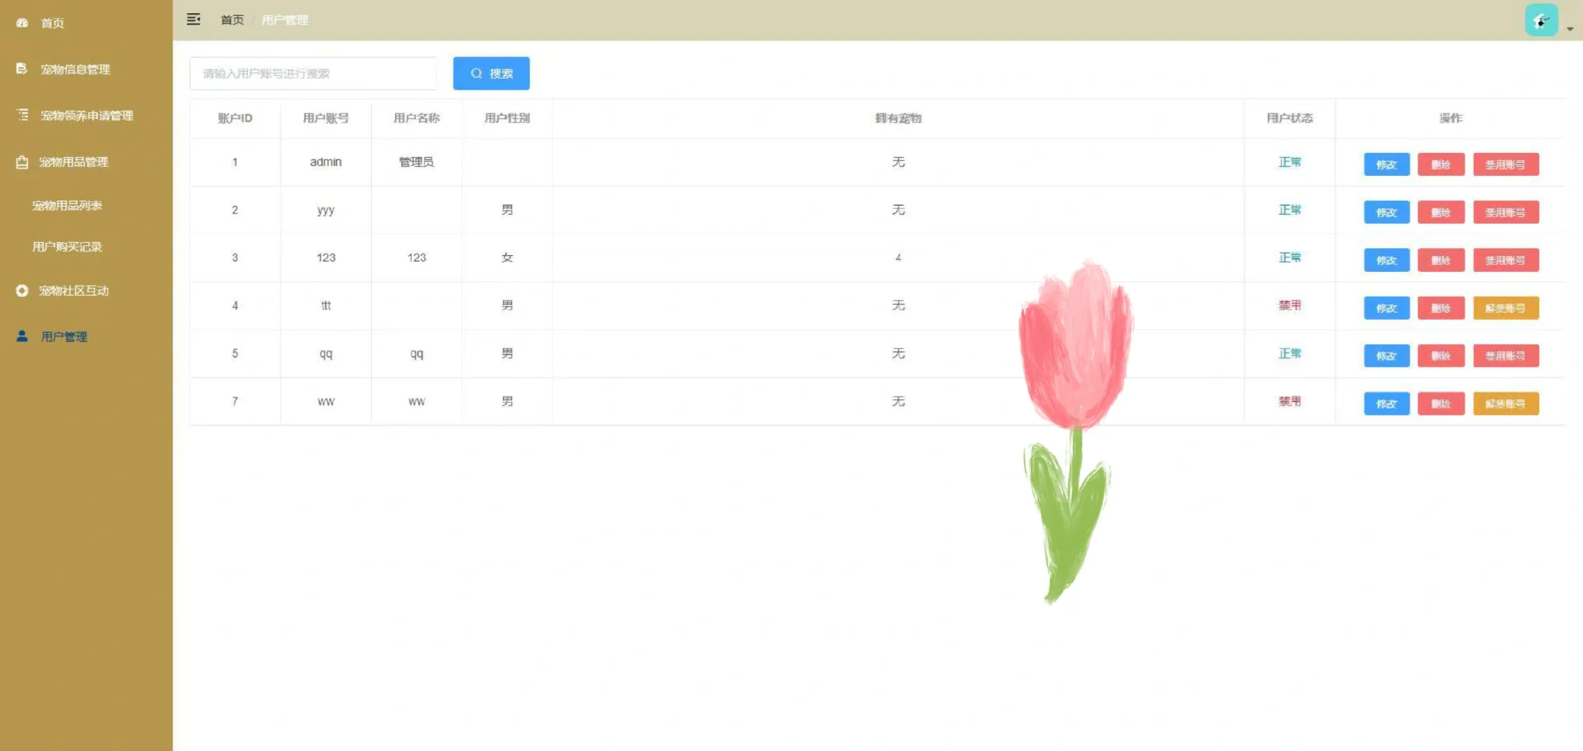Select the 宠物信息管理 document icon
Screen dimensions: 1583x751
tap(22, 69)
